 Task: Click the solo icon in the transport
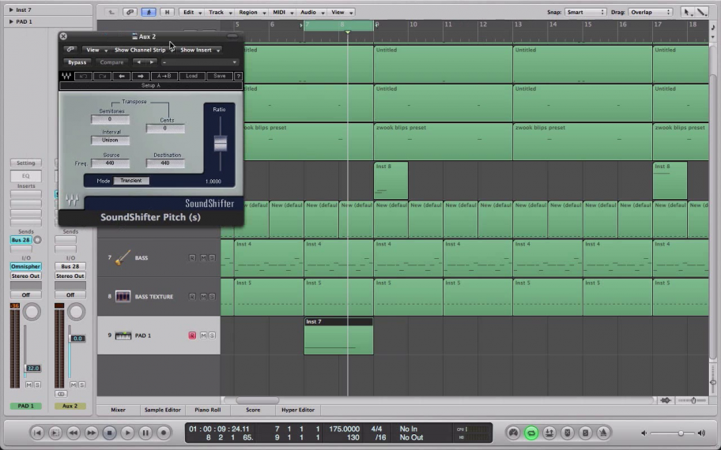tap(585, 433)
